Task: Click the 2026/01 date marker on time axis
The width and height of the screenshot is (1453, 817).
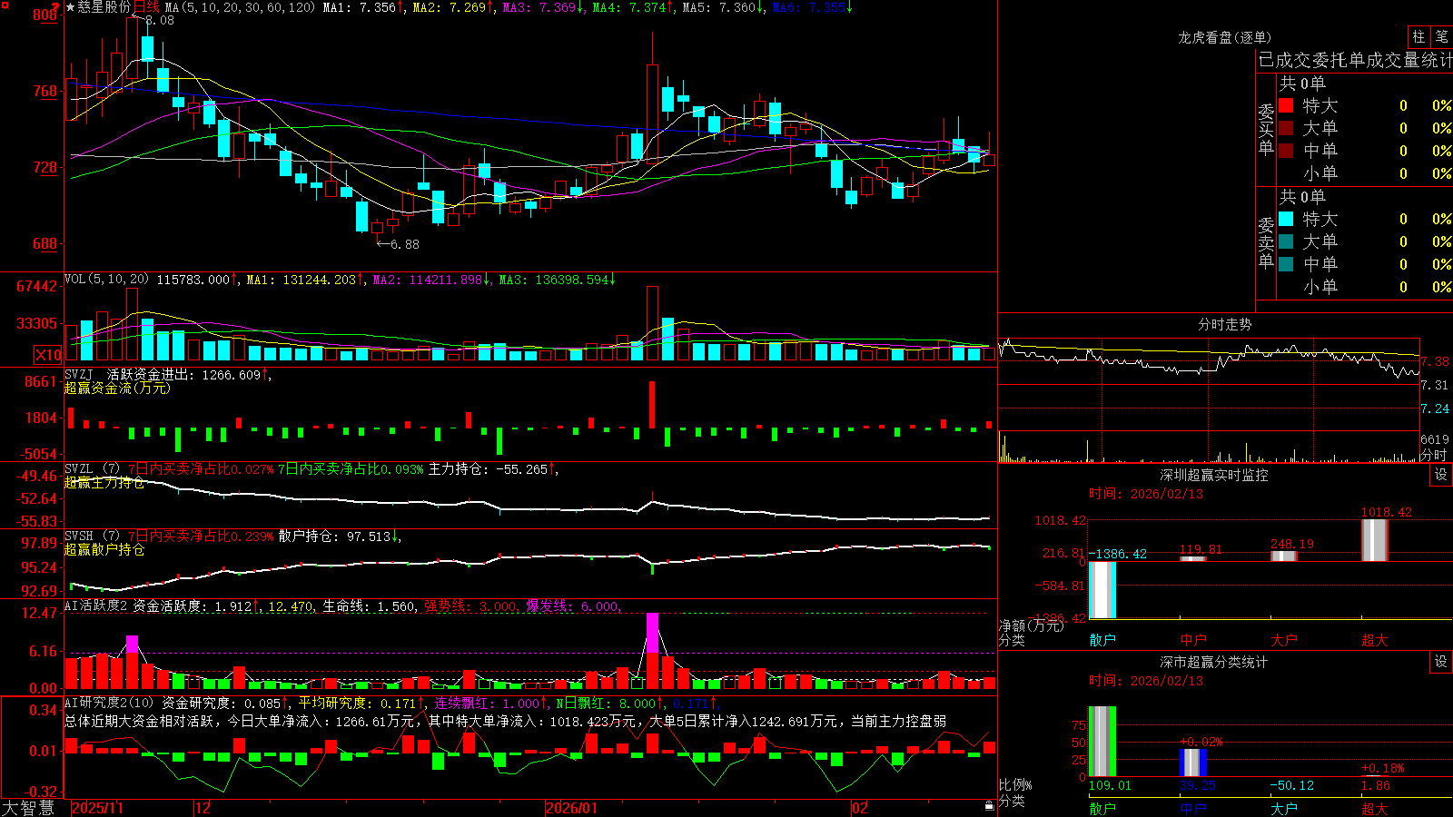Action: click(x=572, y=808)
